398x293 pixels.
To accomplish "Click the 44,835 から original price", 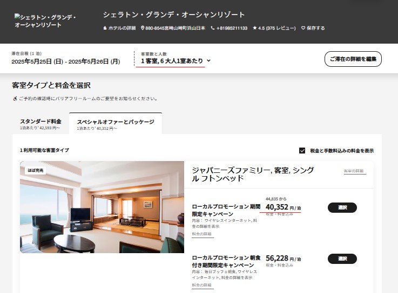I will point(276,199).
